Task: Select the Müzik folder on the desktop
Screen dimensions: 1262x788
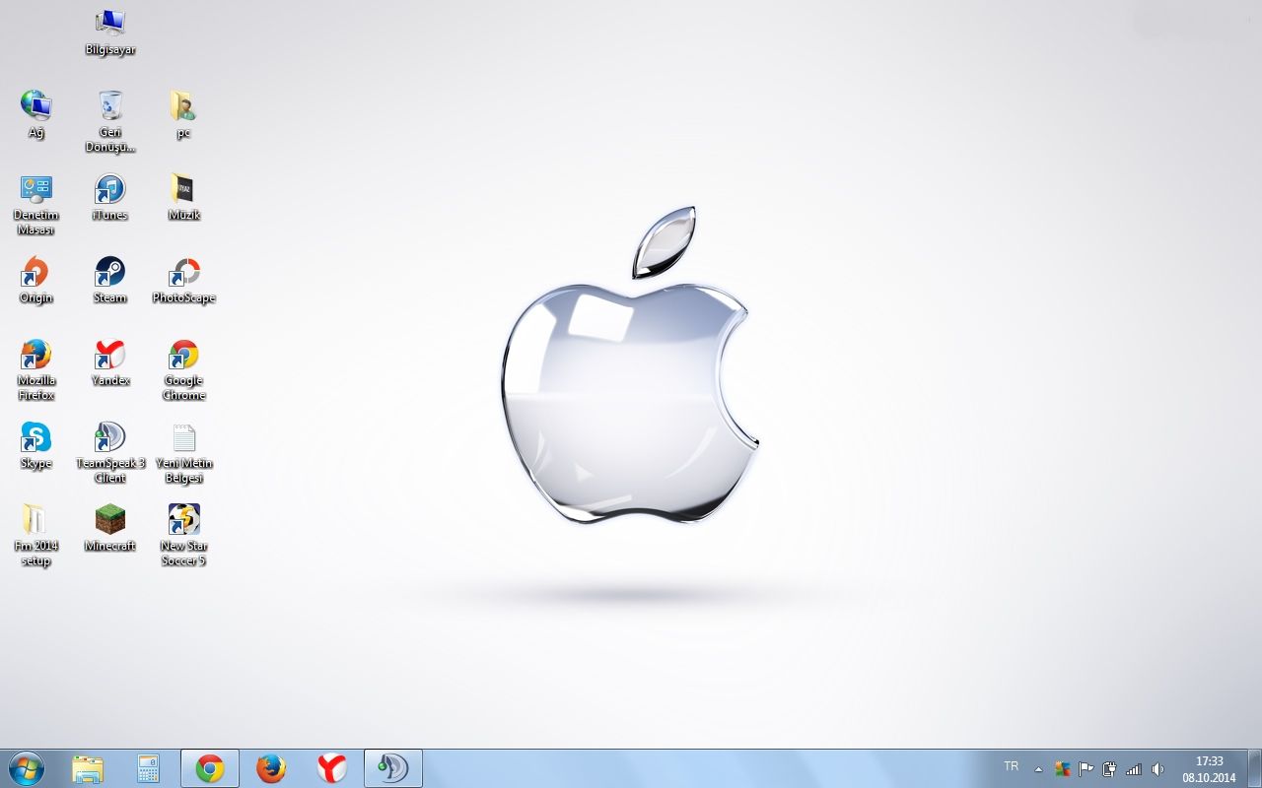Action: (183, 197)
